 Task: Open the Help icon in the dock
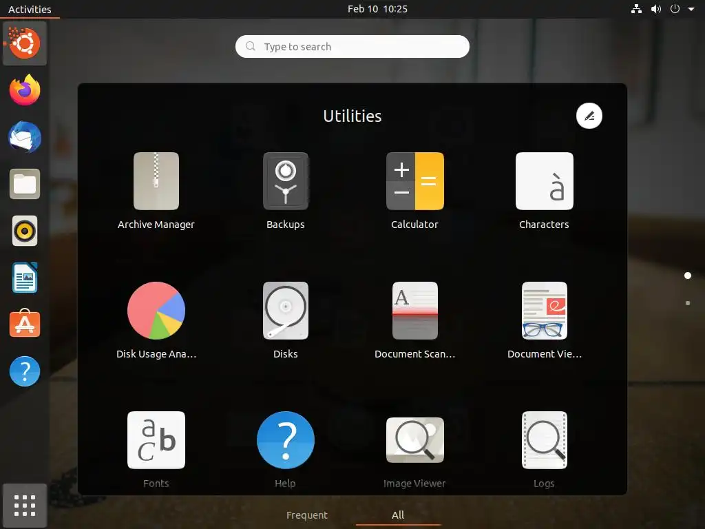coord(25,371)
